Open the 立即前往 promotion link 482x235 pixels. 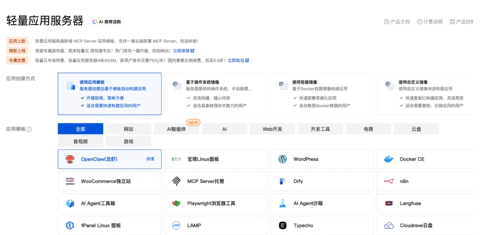tap(238, 61)
